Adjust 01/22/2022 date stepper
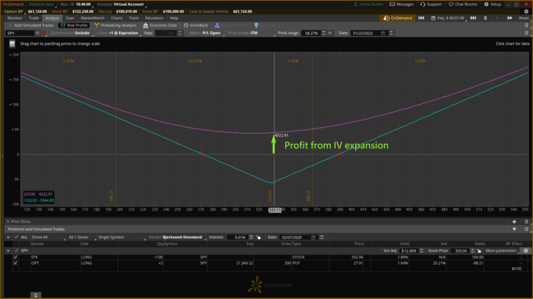 pos(391,33)
